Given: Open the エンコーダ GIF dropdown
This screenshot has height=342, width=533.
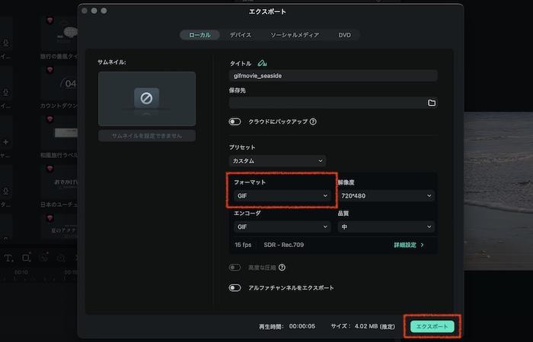Looking at the screenshot, I should pos(282,226).
